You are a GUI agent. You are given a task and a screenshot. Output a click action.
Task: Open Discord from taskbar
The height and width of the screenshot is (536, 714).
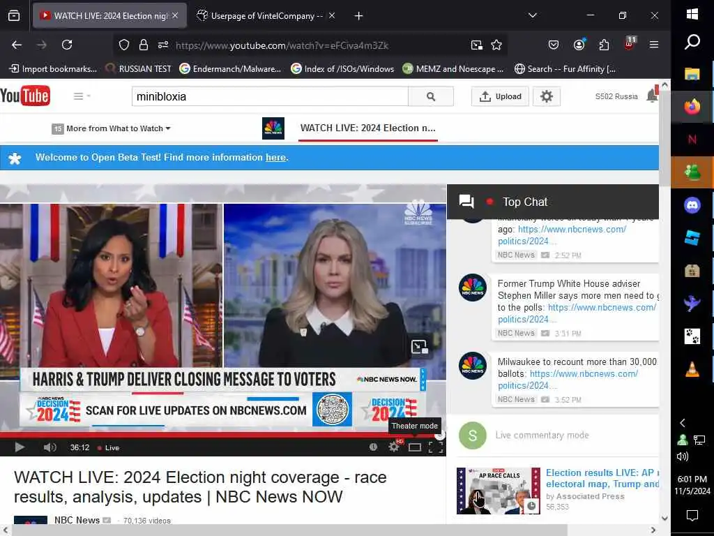tap(692, 205)
